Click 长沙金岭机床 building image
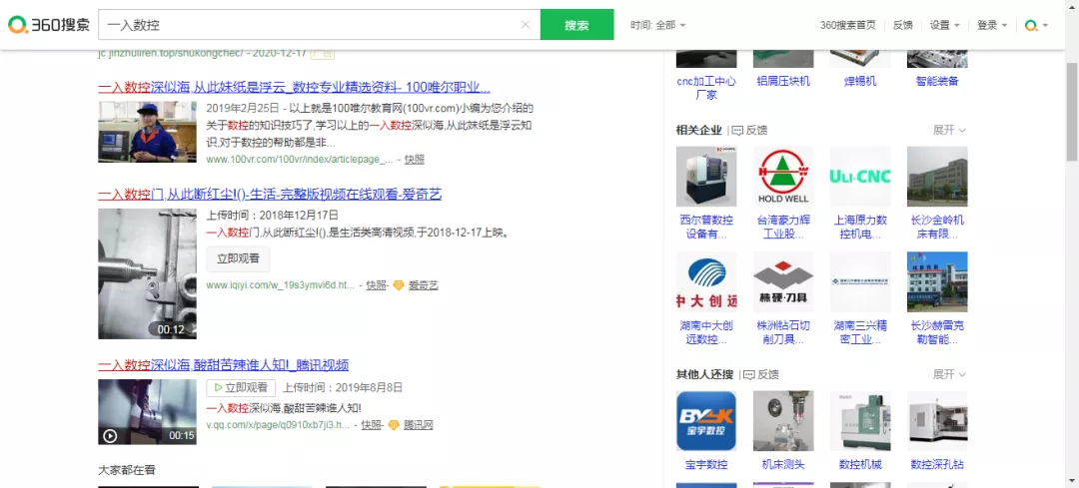Image resolution: width=1079 pixels, height=488 pixels. point(937,177)
